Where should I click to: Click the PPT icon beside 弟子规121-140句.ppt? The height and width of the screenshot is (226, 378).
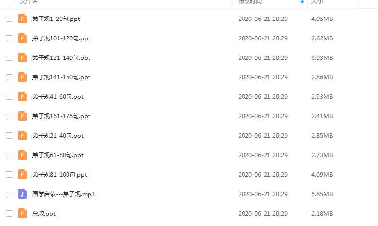point(22,57)
